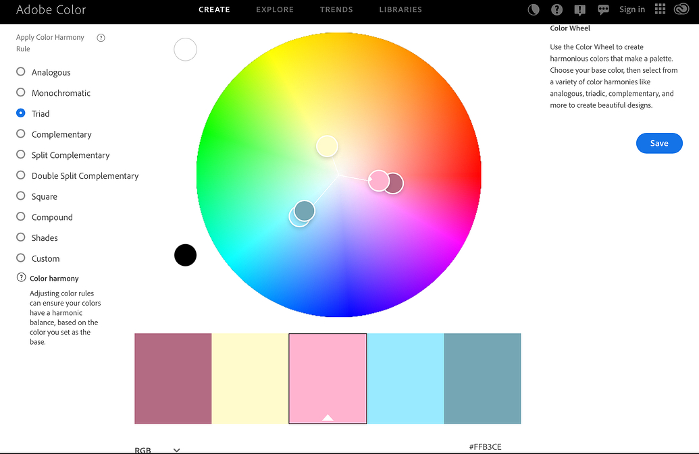The image size is (699, 454).
Task: Click the Sign in link
Action: point(631,9)
